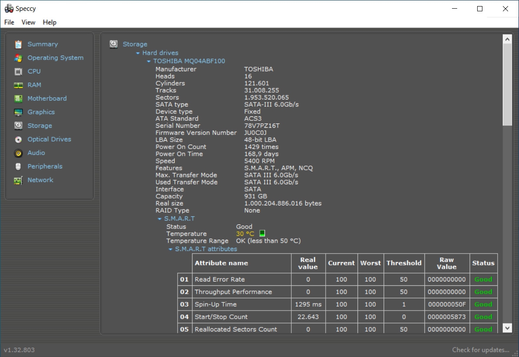
Task: Click the Start/Stop Count attribute
Action: click(221, 317)
